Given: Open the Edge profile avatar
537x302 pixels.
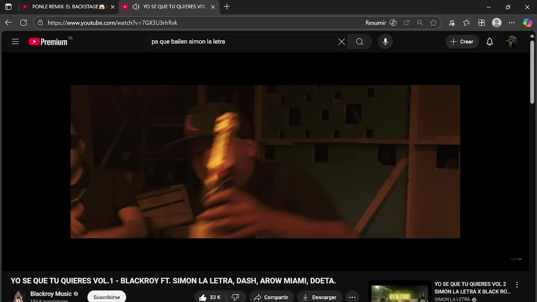Looking at the screenshot, I should click(497, 23).
